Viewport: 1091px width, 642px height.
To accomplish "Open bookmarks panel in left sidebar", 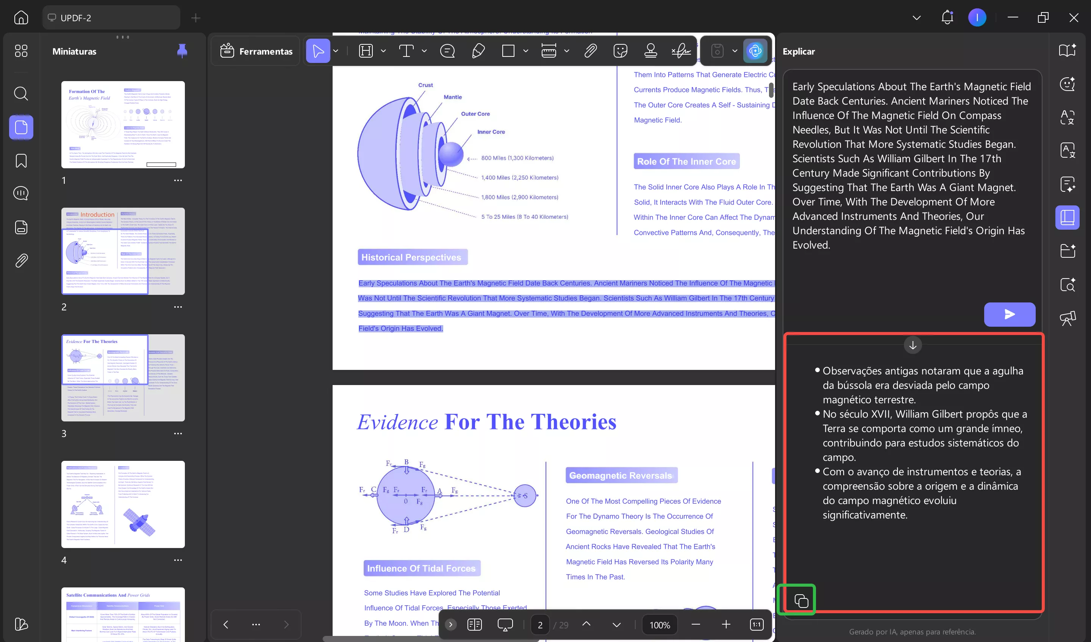I will coord(21,161).
